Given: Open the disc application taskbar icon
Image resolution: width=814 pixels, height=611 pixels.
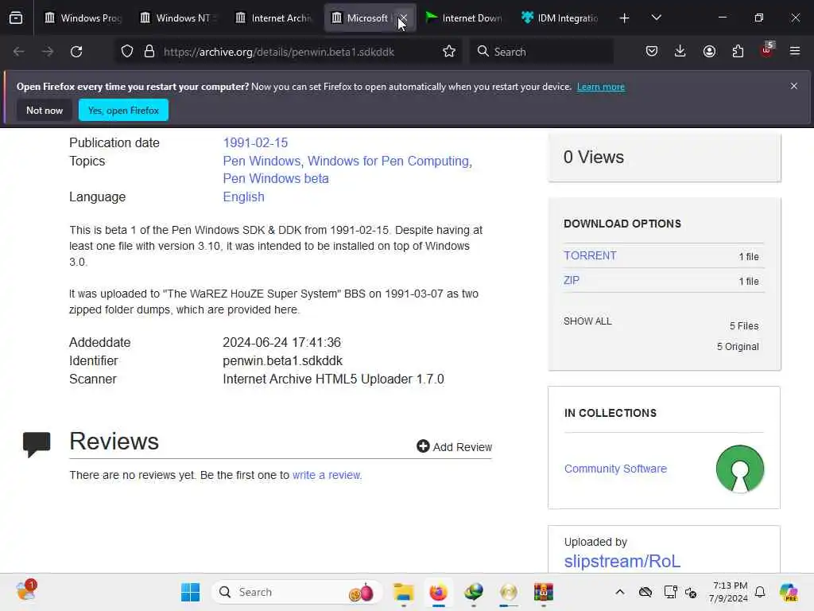Looking at the screenshot, I should tap(509, 592).
